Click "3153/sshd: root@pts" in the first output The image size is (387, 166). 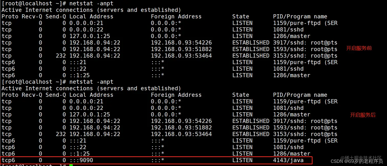[x=305, y=56]
